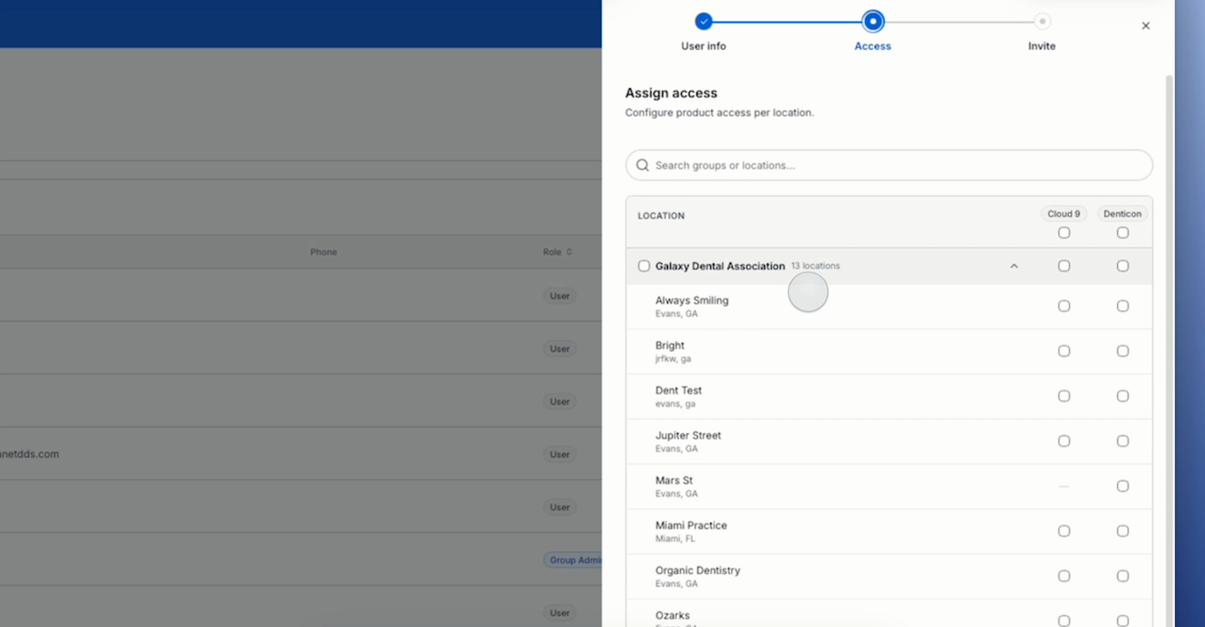Close the assign access panel
Viewport: 1205px width, 627px height.
1146,26
